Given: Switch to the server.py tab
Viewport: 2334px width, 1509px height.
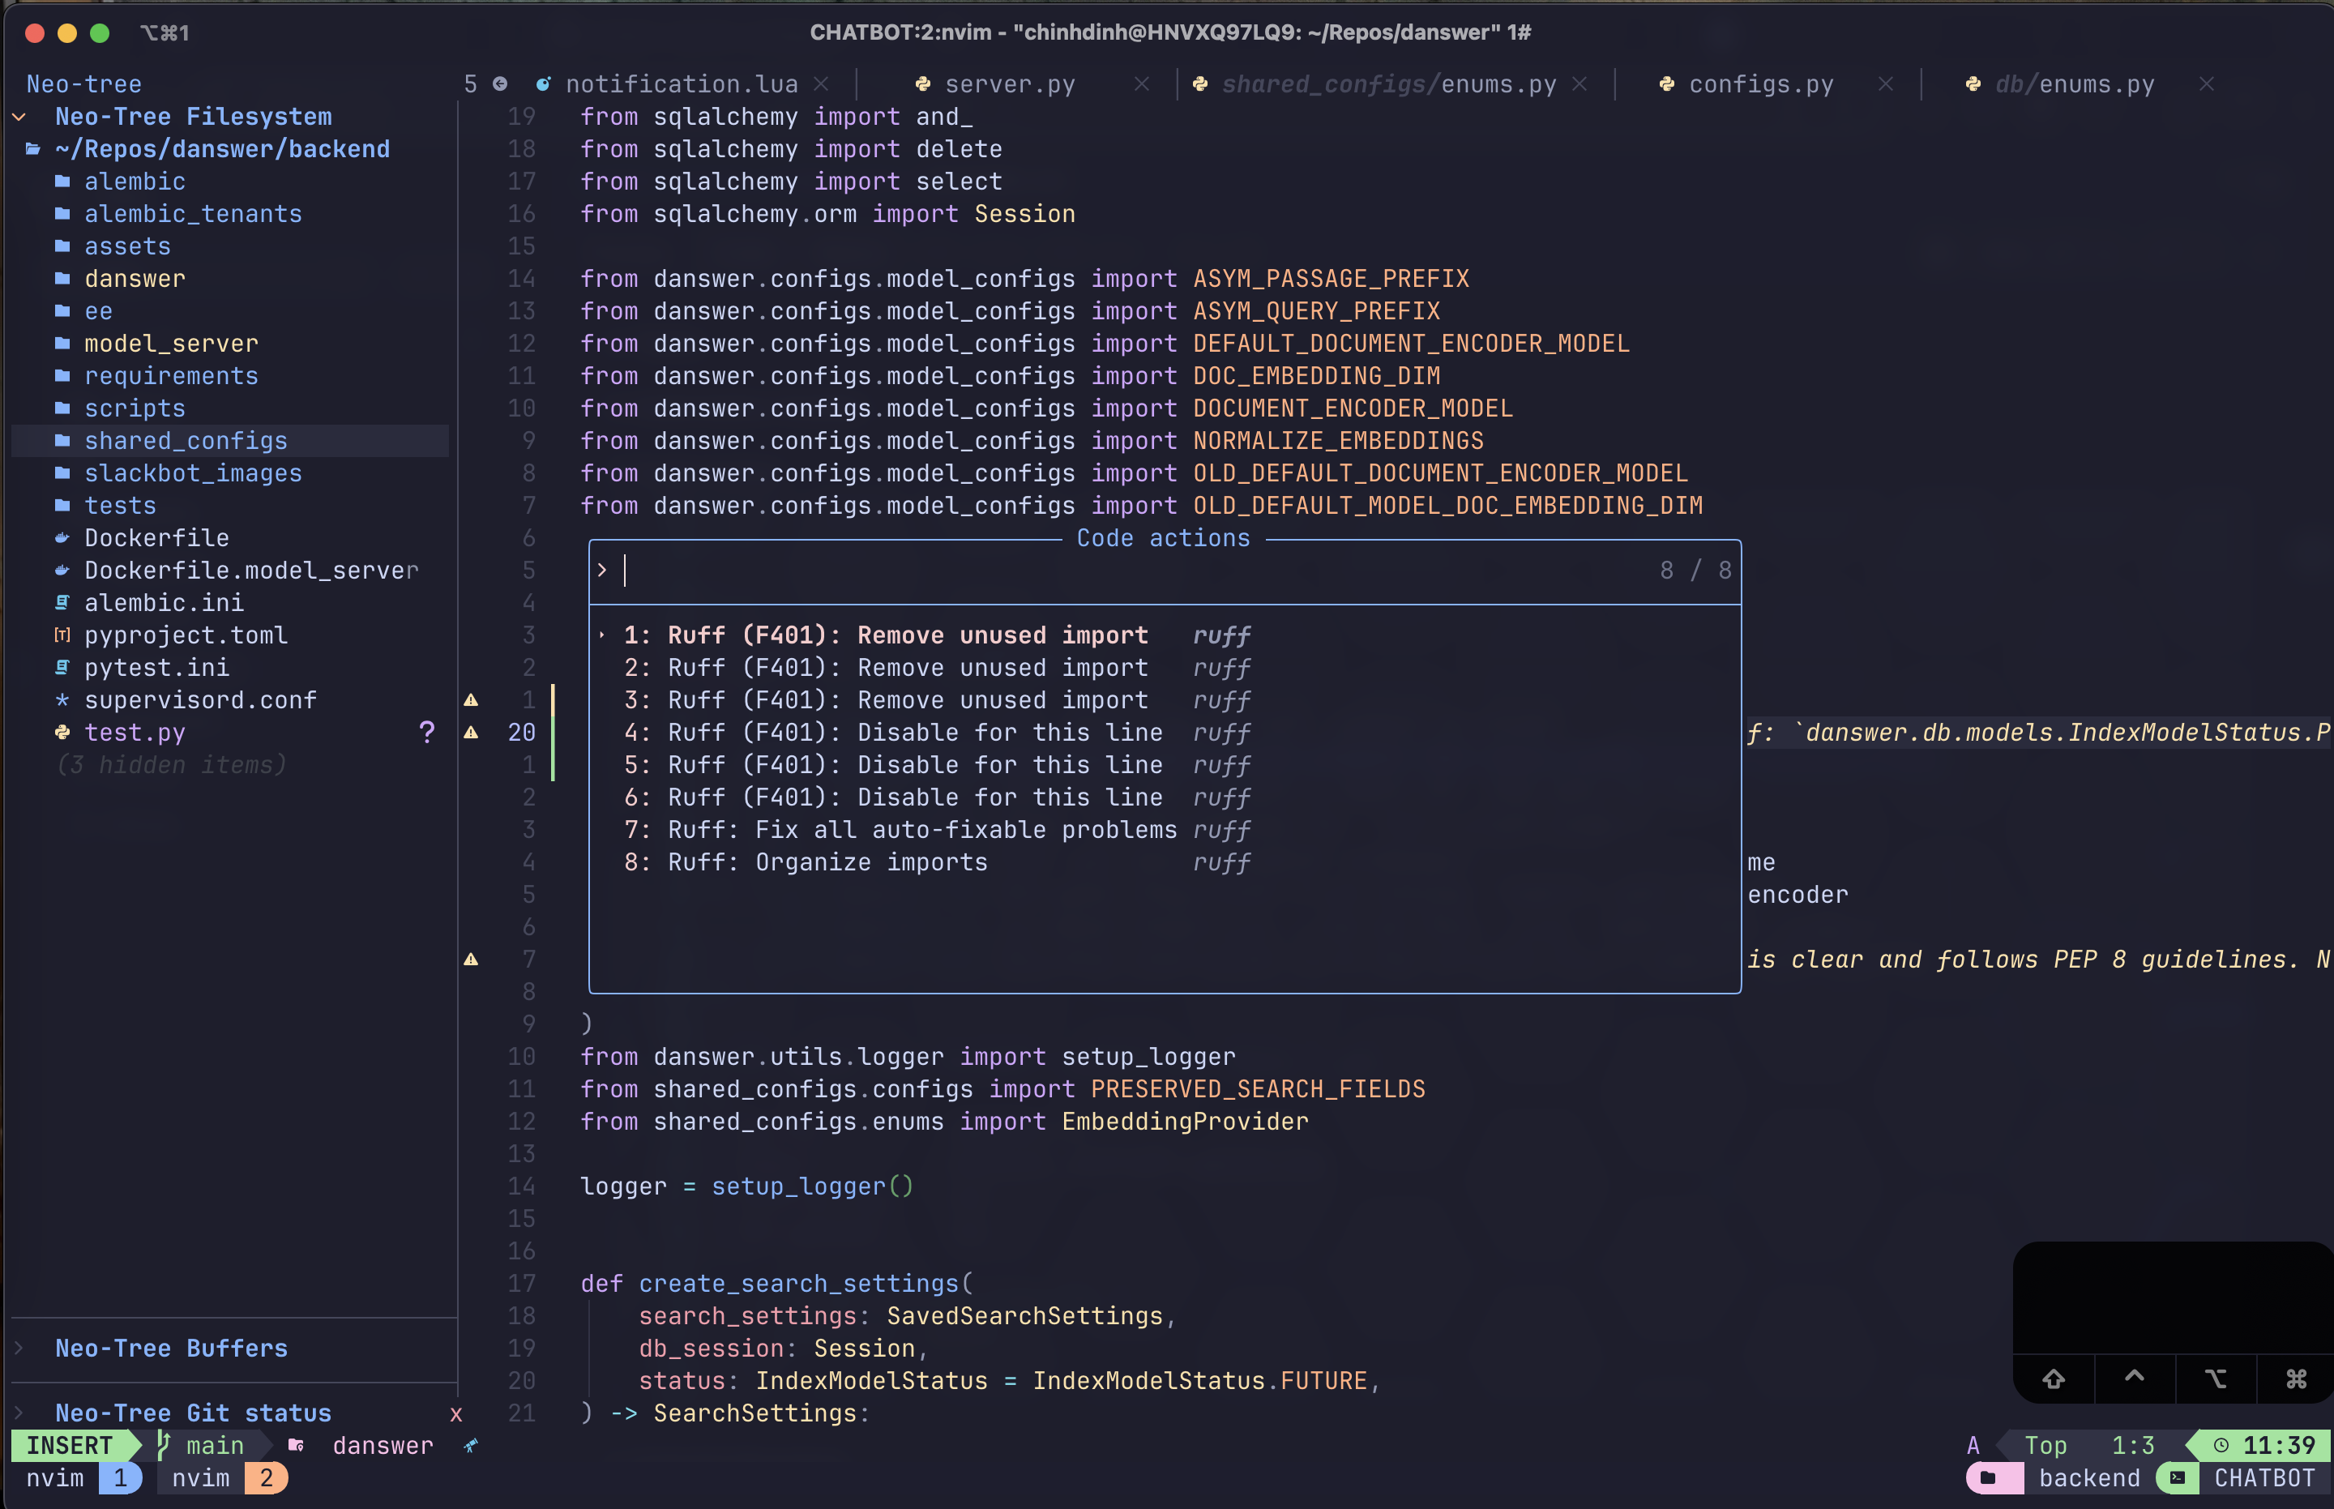Looking at the screenshot, I should [1009, 84].
